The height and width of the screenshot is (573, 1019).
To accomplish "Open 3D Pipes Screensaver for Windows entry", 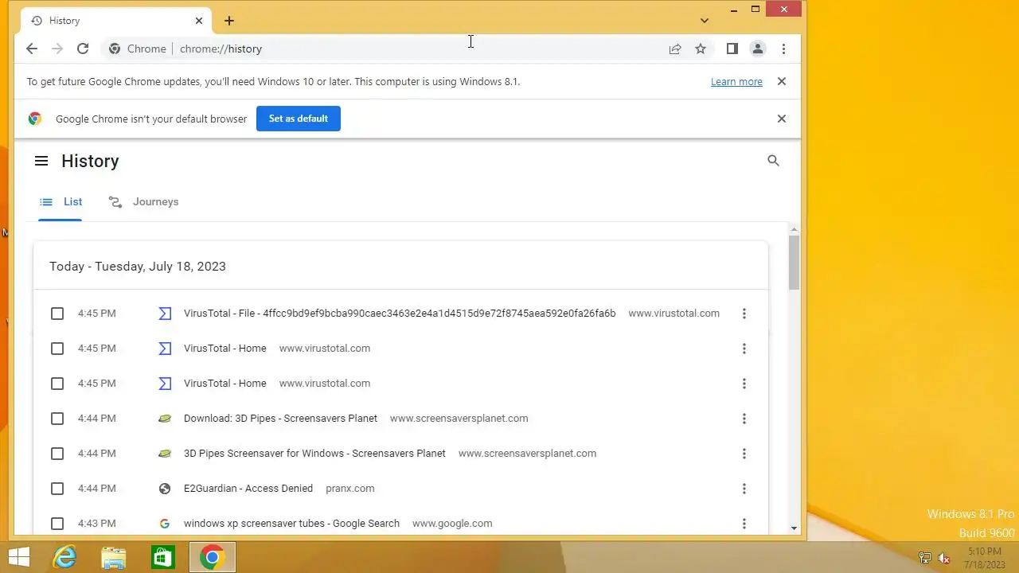I will (x=314, y=454).
